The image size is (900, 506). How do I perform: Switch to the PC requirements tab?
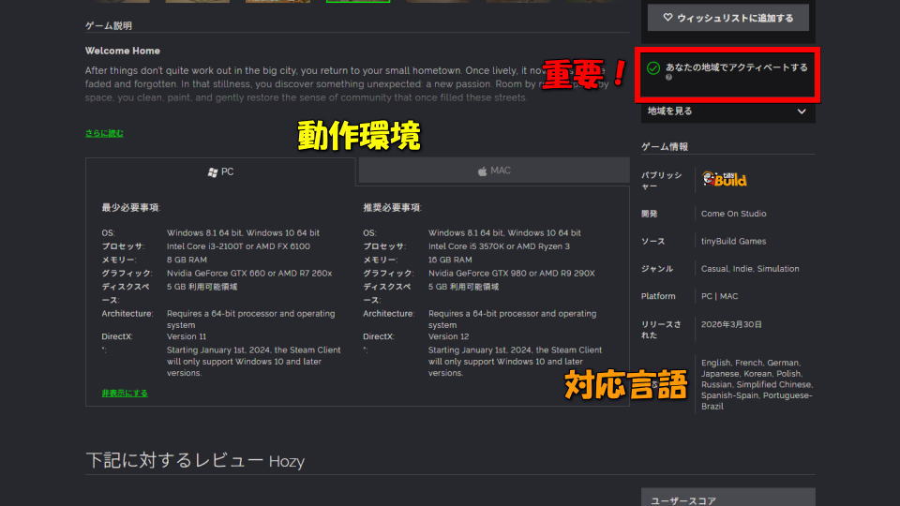pyautogui.click(x=220, y=171)
